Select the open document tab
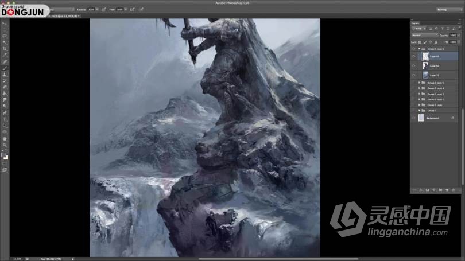 (x=64, y=16)
